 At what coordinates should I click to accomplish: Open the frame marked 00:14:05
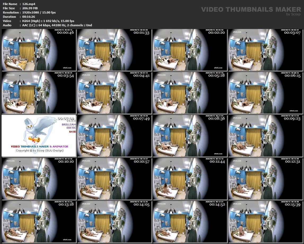point(114,222)
